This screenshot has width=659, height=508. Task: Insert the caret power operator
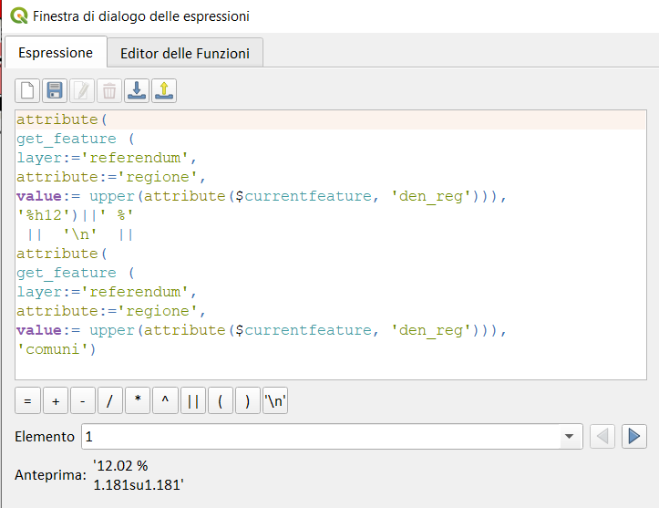point(165,400)
